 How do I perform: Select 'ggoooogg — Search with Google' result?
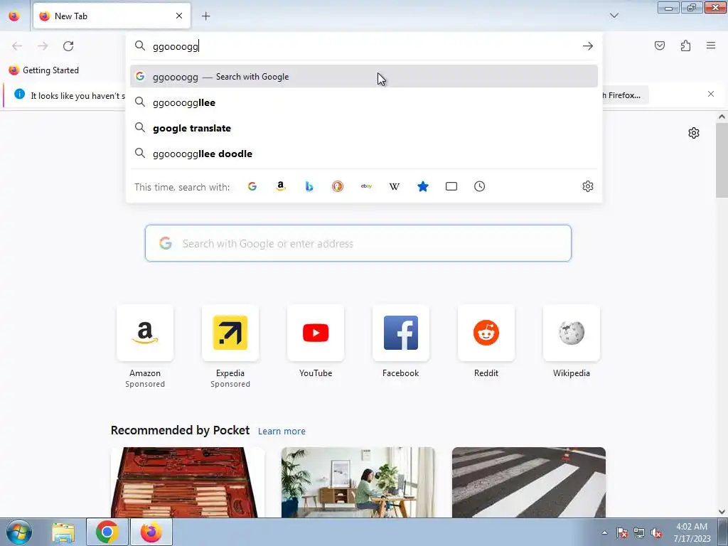(x=364, y=77)
